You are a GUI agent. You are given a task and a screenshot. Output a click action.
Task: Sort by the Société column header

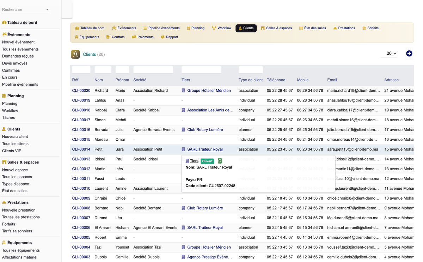click(140, 80)
